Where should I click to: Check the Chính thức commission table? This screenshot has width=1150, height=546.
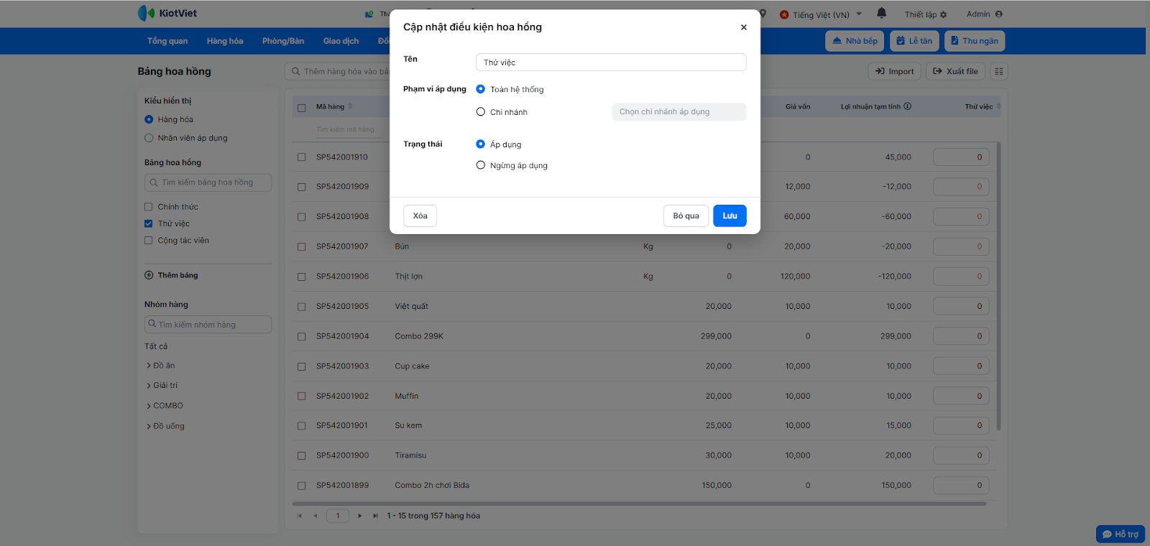[149, 207]
